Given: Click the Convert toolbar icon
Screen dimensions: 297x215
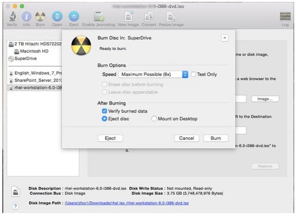Looking at the screenshot, I should point(148,16).
